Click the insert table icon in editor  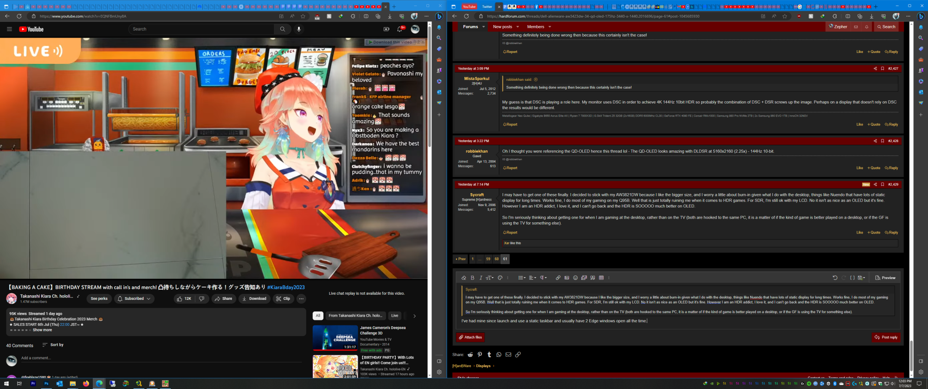[601, 278]
